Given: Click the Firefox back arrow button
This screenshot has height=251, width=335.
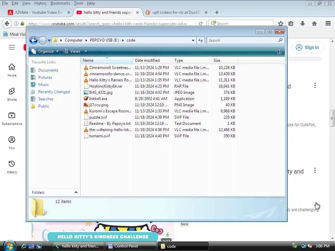Looking at the screenshot, I should tap(7, 24).
